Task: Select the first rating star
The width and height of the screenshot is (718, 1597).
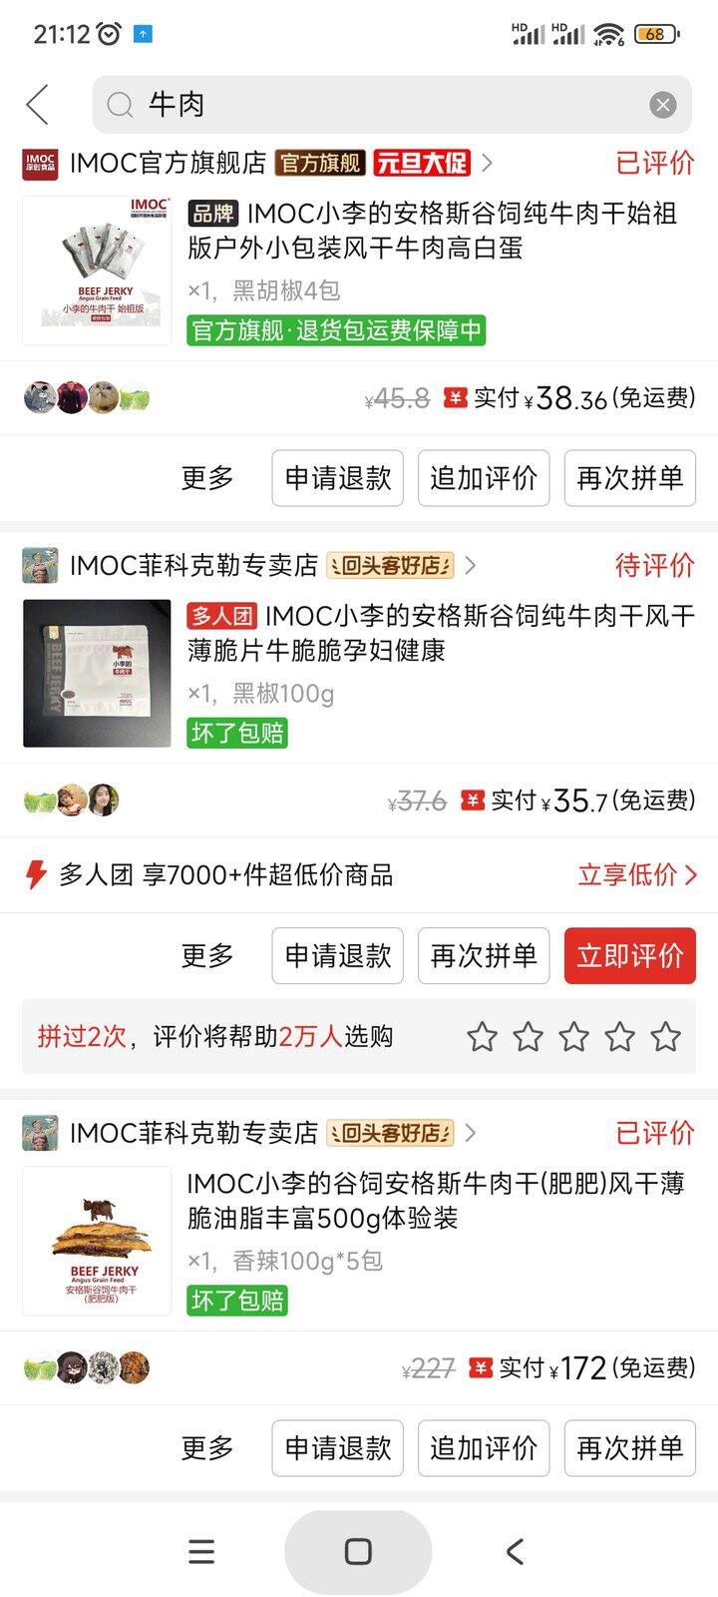Action: 482,1037
